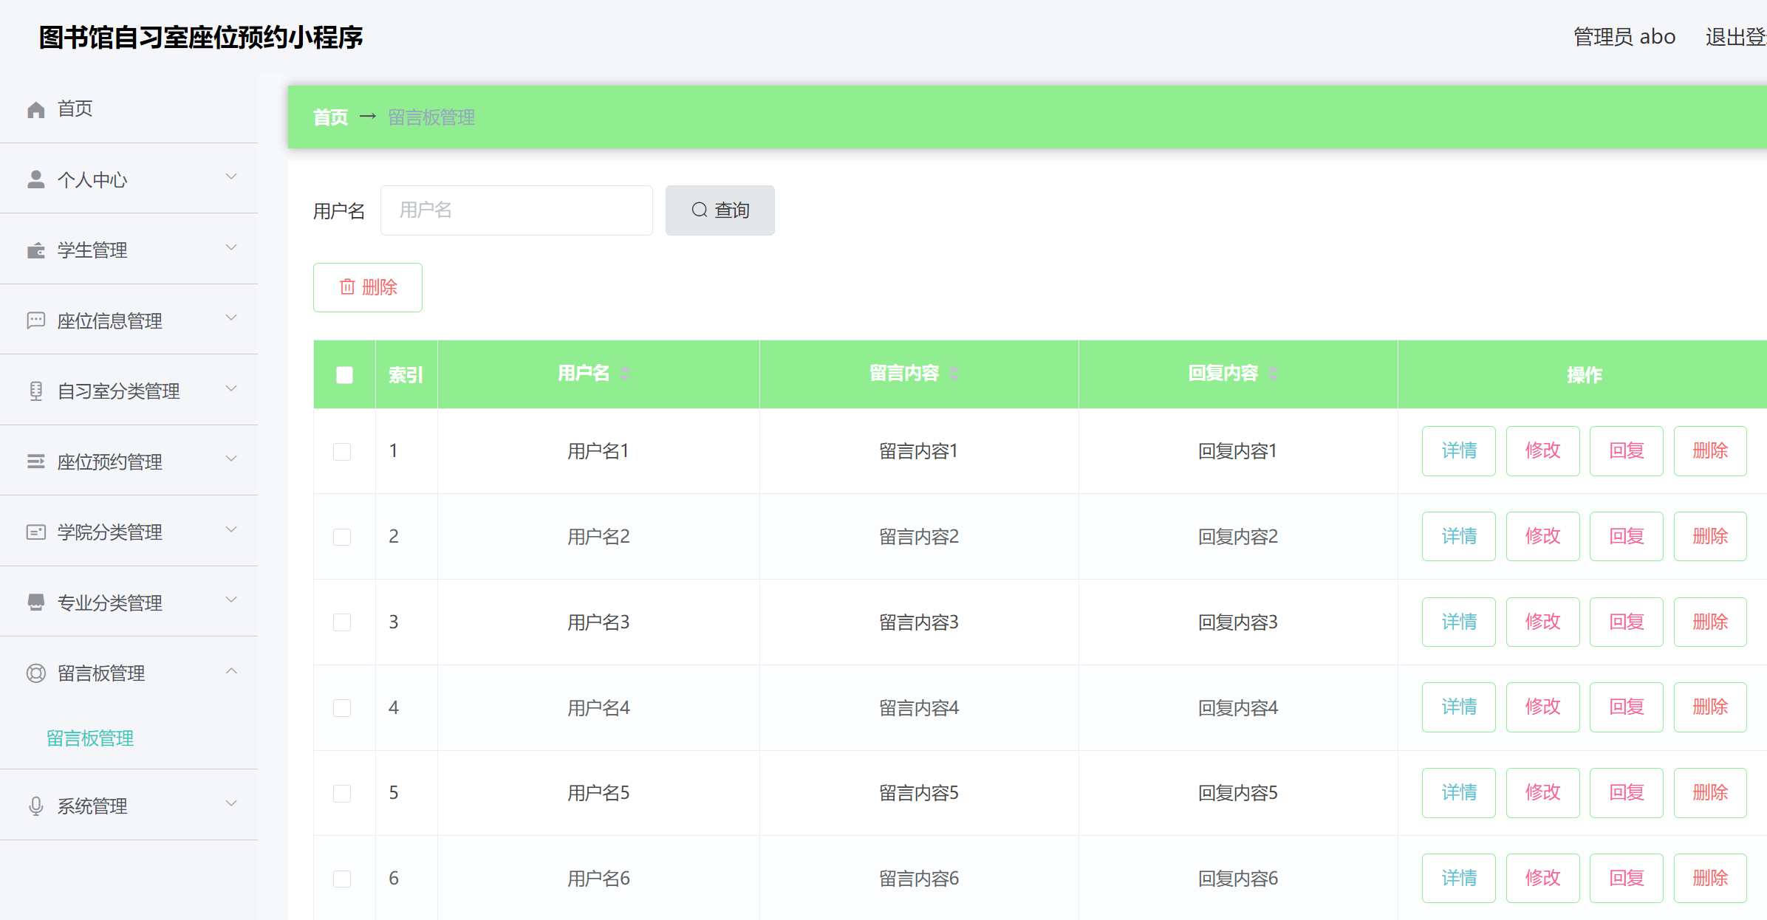
Task: Click the person icon beside 个人中心
Action: tap(35, 179)
